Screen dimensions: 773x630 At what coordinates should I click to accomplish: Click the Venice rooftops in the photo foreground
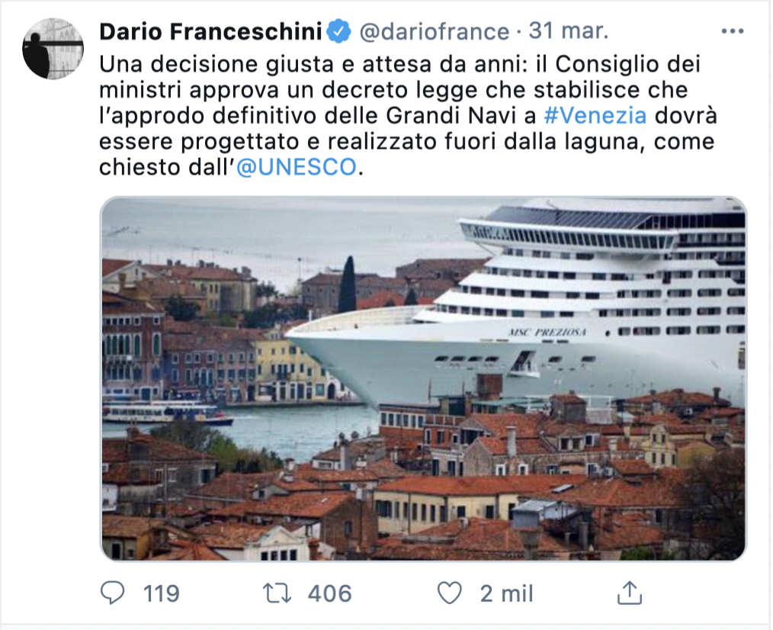(343, 511)
